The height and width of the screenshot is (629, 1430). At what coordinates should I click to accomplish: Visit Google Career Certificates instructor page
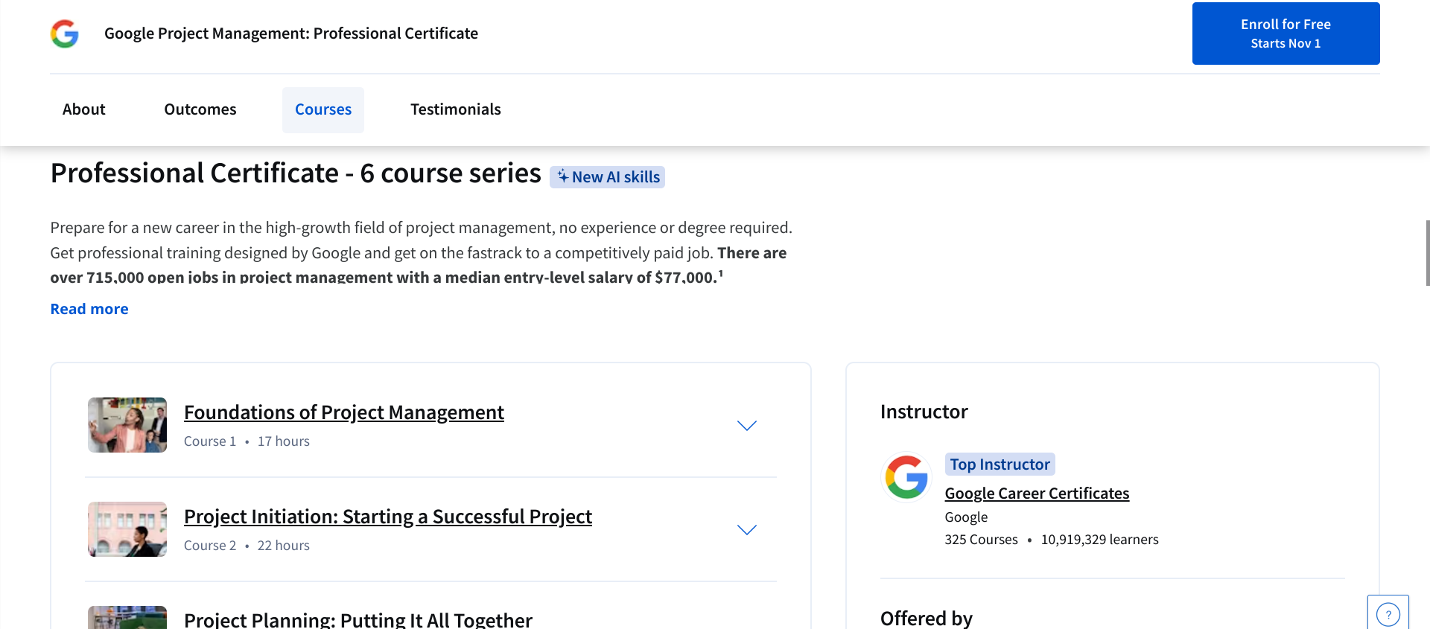(1037, 494)
